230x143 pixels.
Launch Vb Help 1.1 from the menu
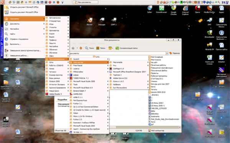[x=89, y=132]
